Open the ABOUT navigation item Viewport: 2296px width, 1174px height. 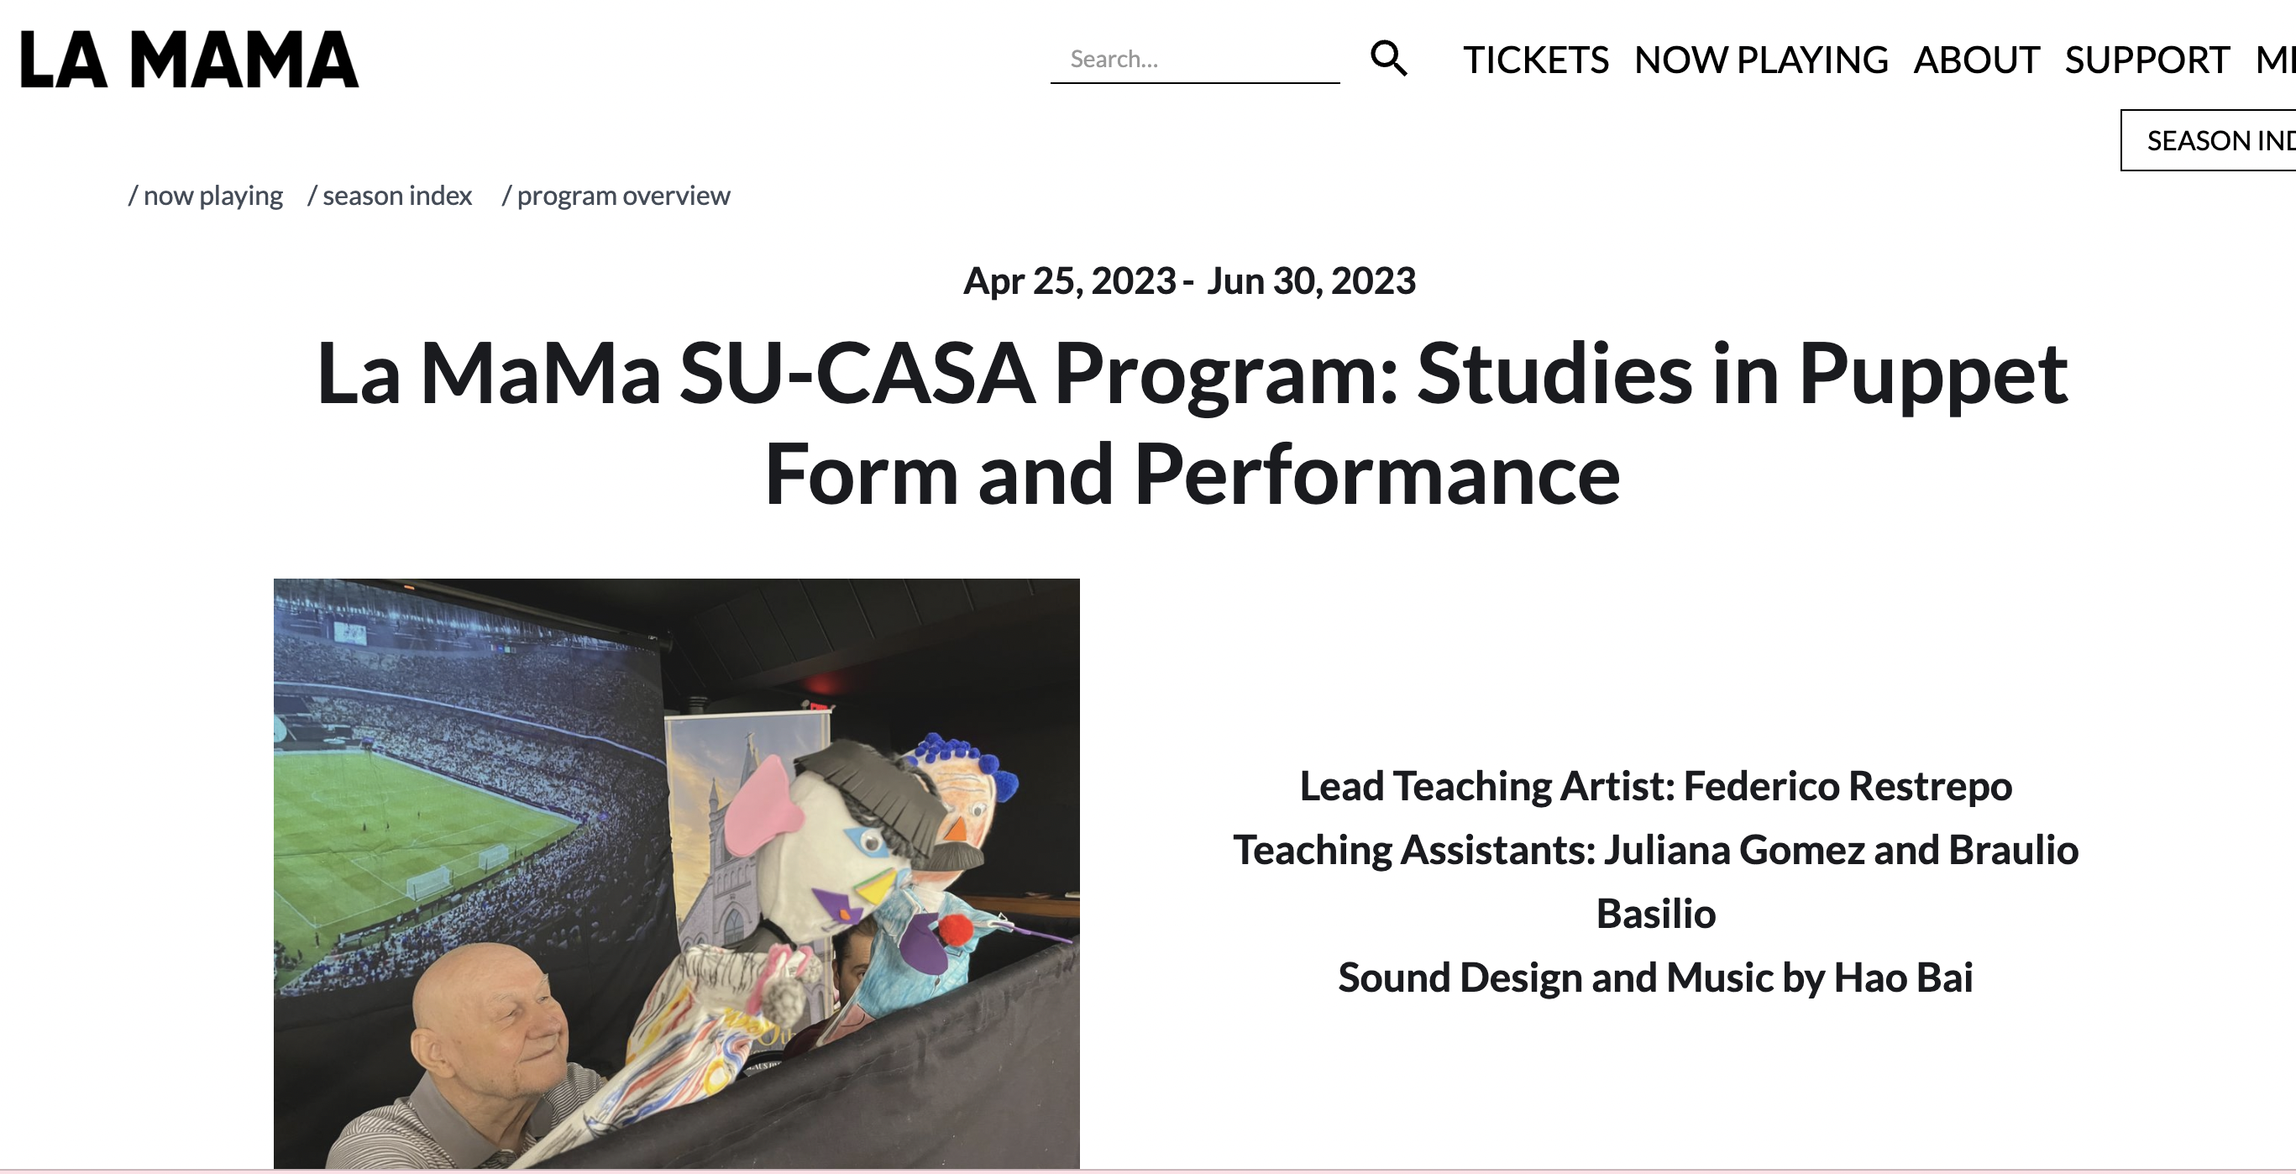pyautogui.click(x=1976, y=60)
